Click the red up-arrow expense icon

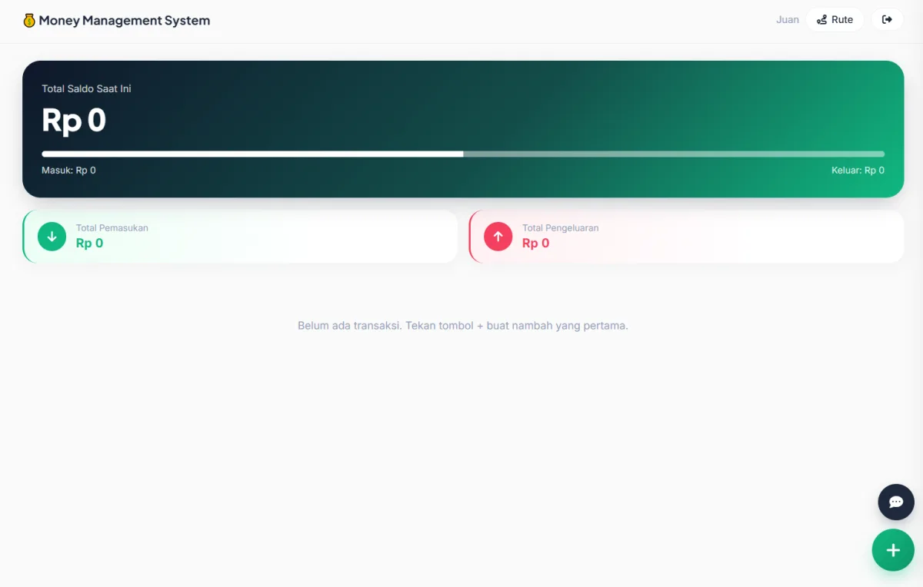pos(498,237)
